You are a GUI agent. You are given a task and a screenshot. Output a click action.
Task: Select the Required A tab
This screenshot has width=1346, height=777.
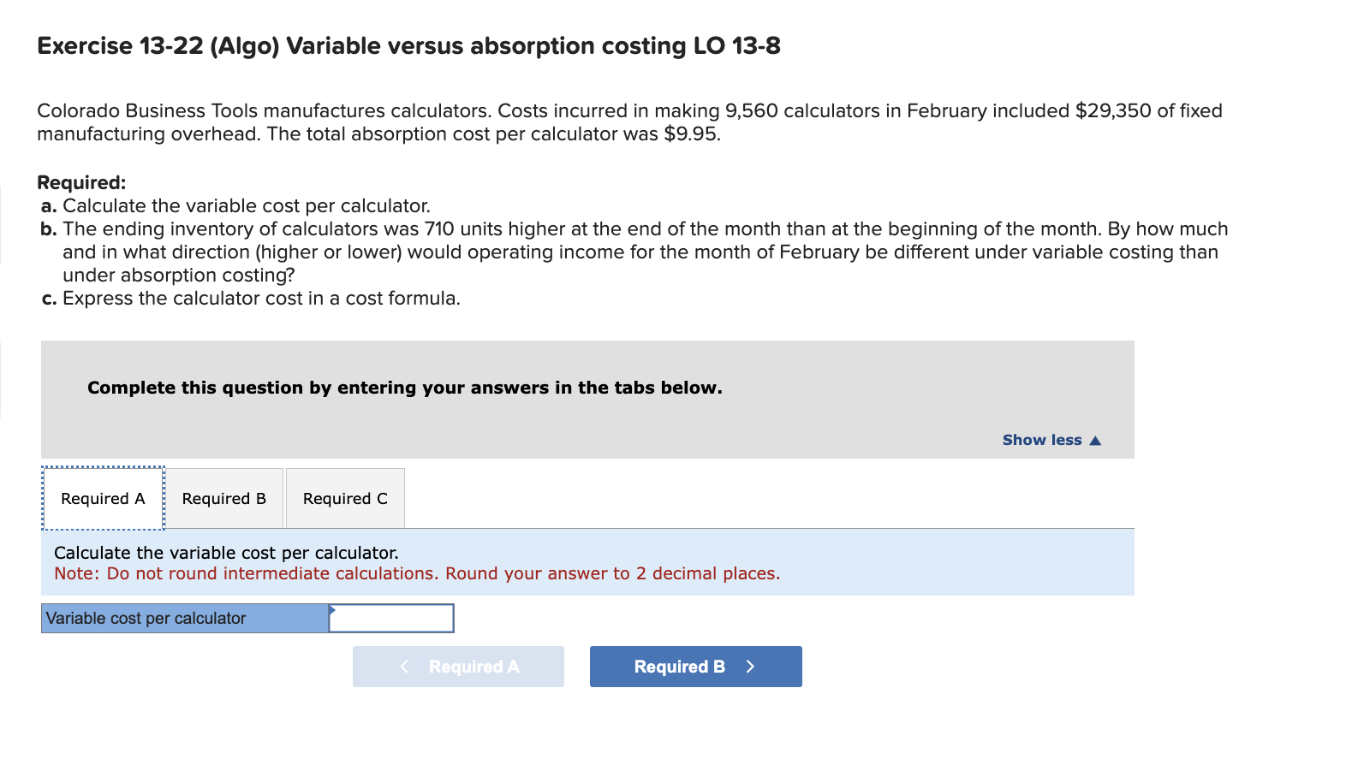[x=102, y=498]
